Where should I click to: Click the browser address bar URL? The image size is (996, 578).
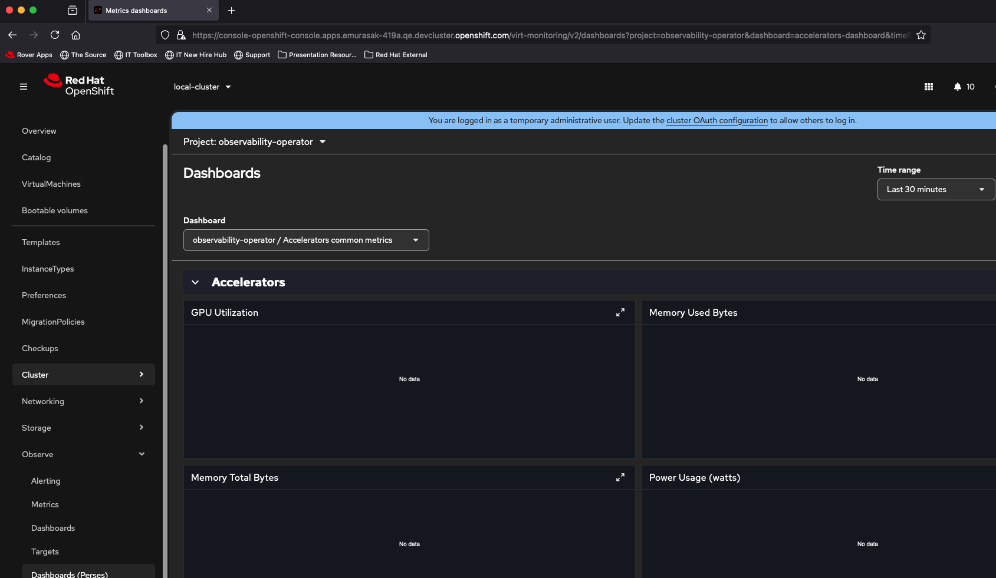(551, 35)
